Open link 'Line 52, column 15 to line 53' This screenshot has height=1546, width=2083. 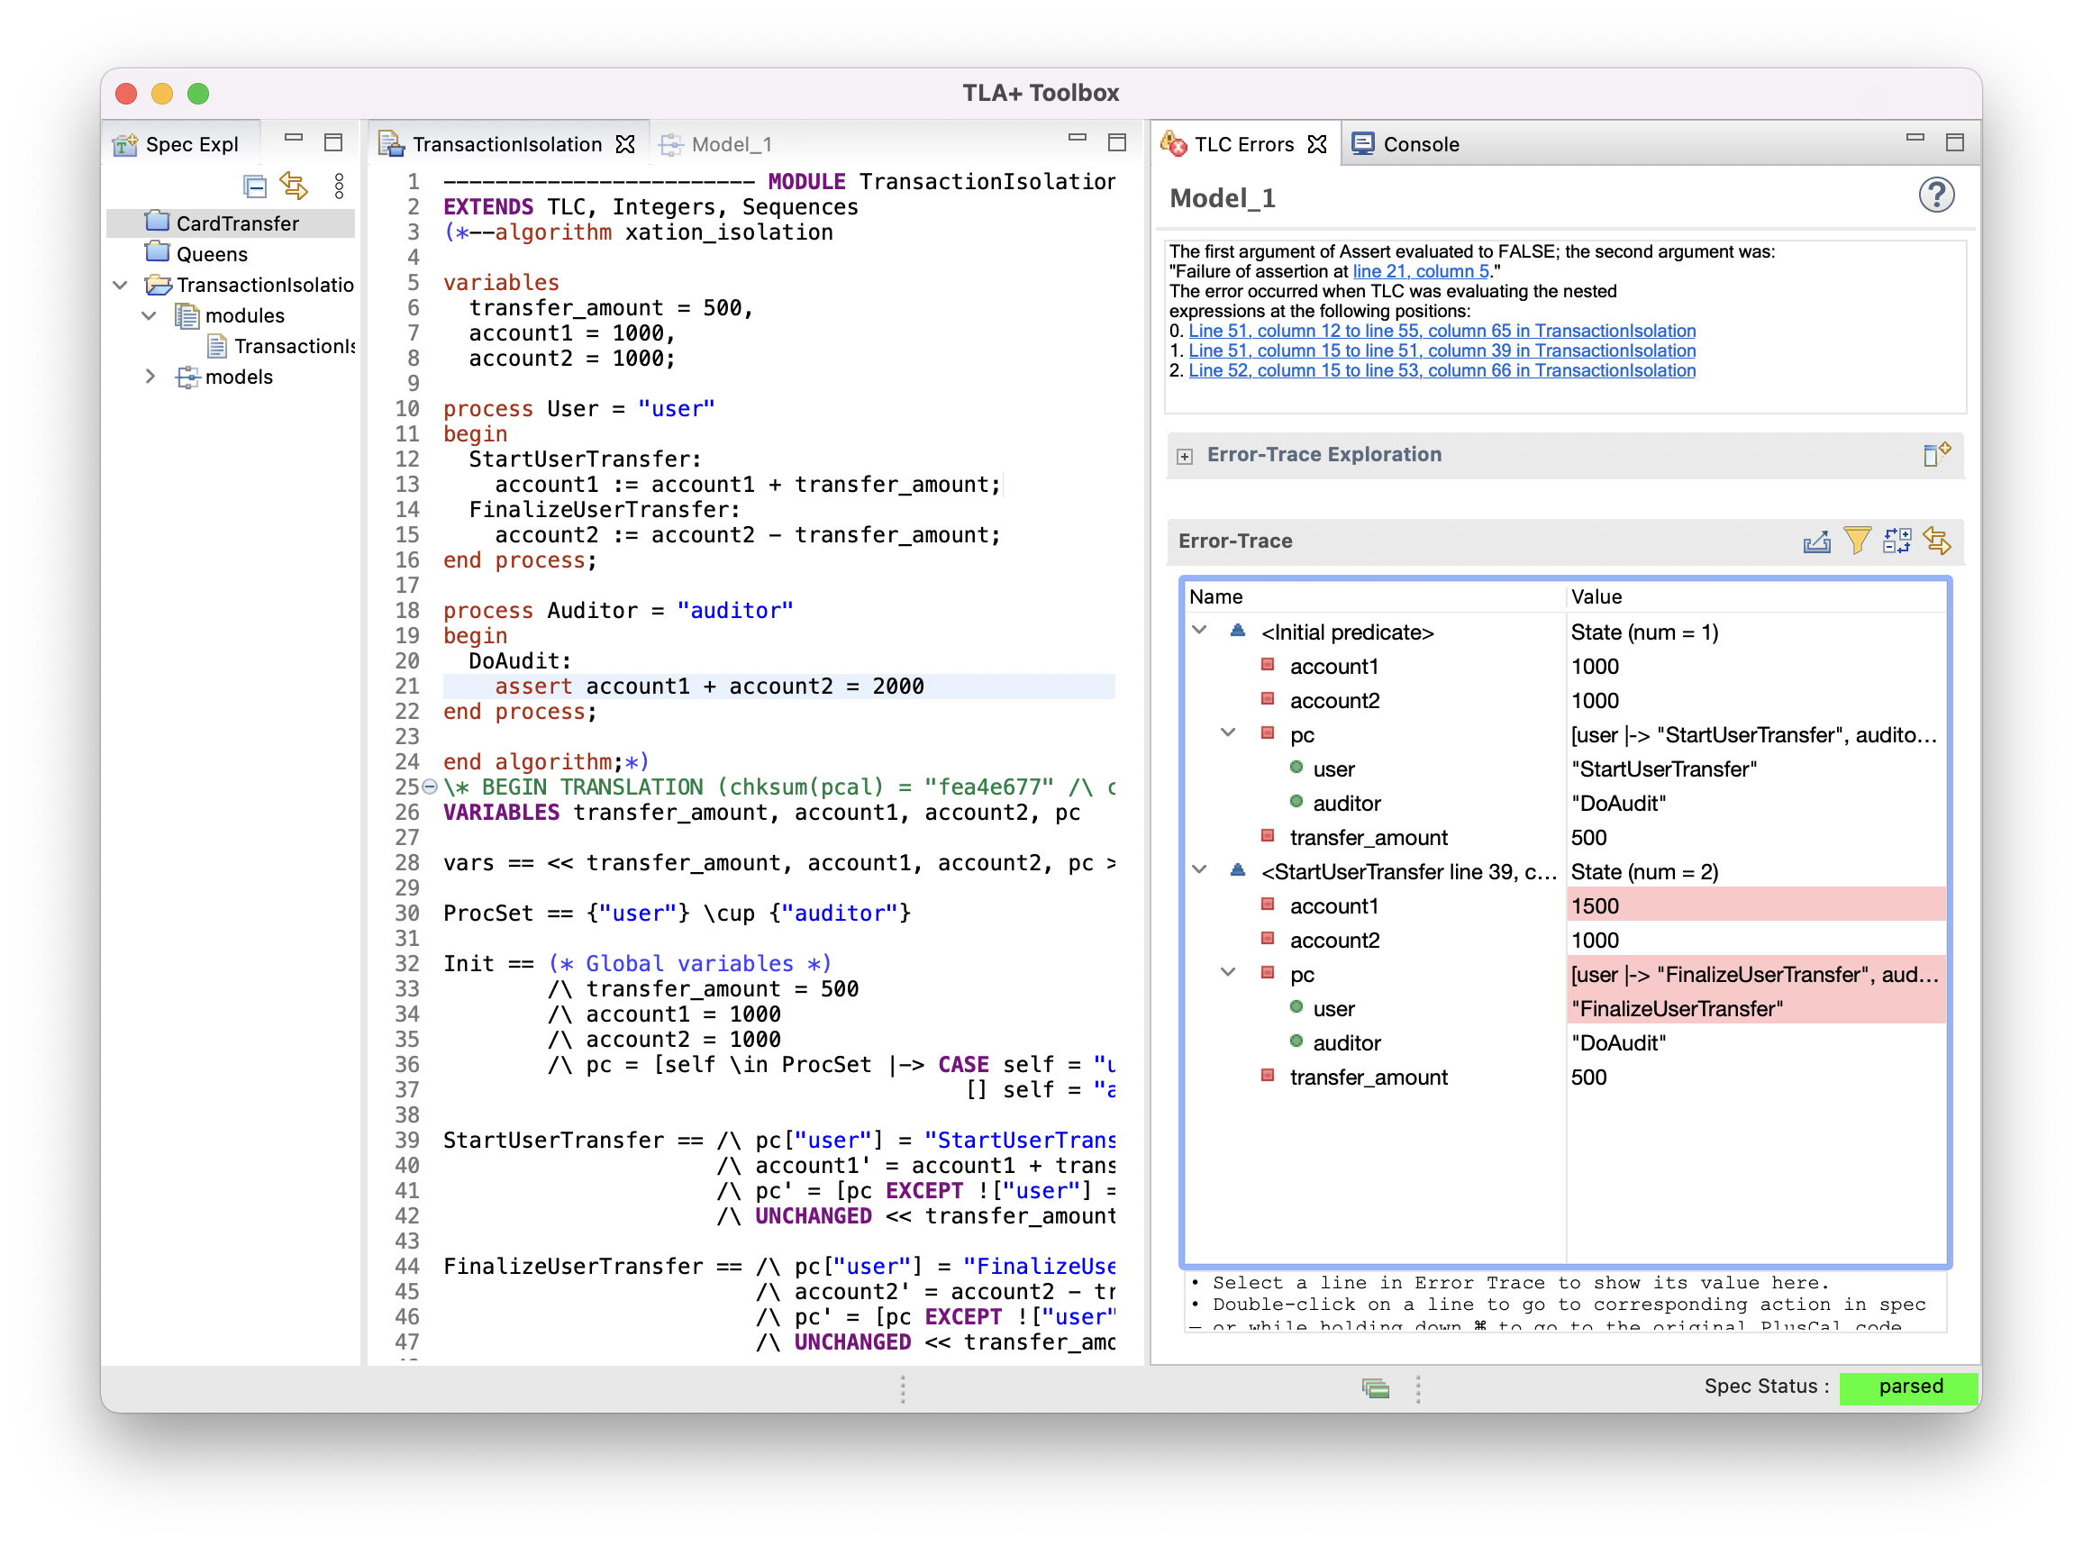1442,369
